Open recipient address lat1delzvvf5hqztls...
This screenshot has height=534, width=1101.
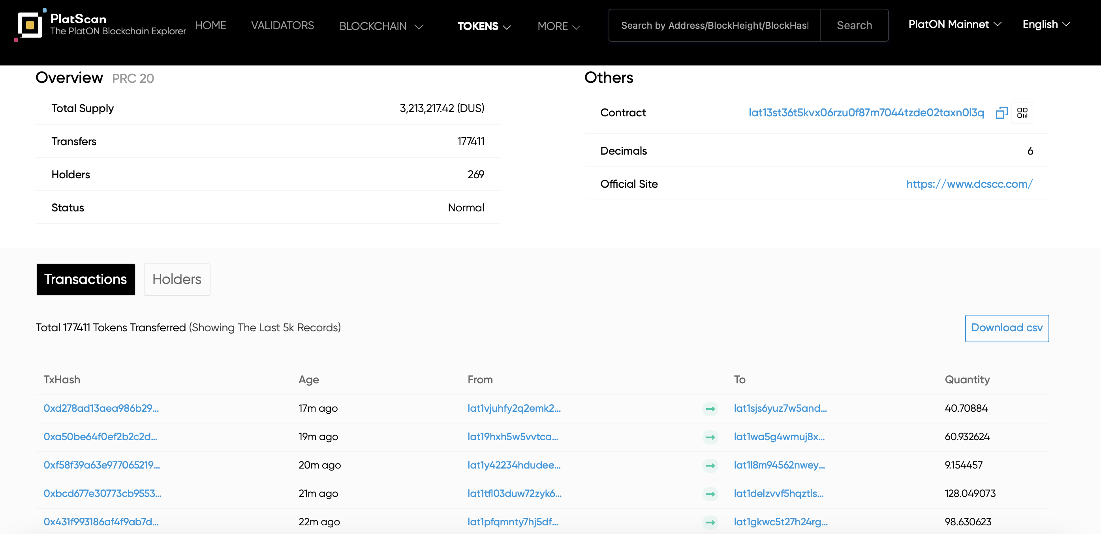point(779,493)
